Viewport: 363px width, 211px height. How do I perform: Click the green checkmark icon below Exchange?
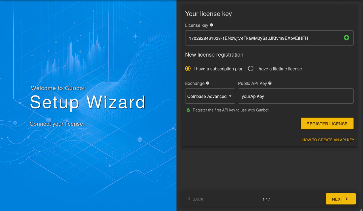[188, 110]
